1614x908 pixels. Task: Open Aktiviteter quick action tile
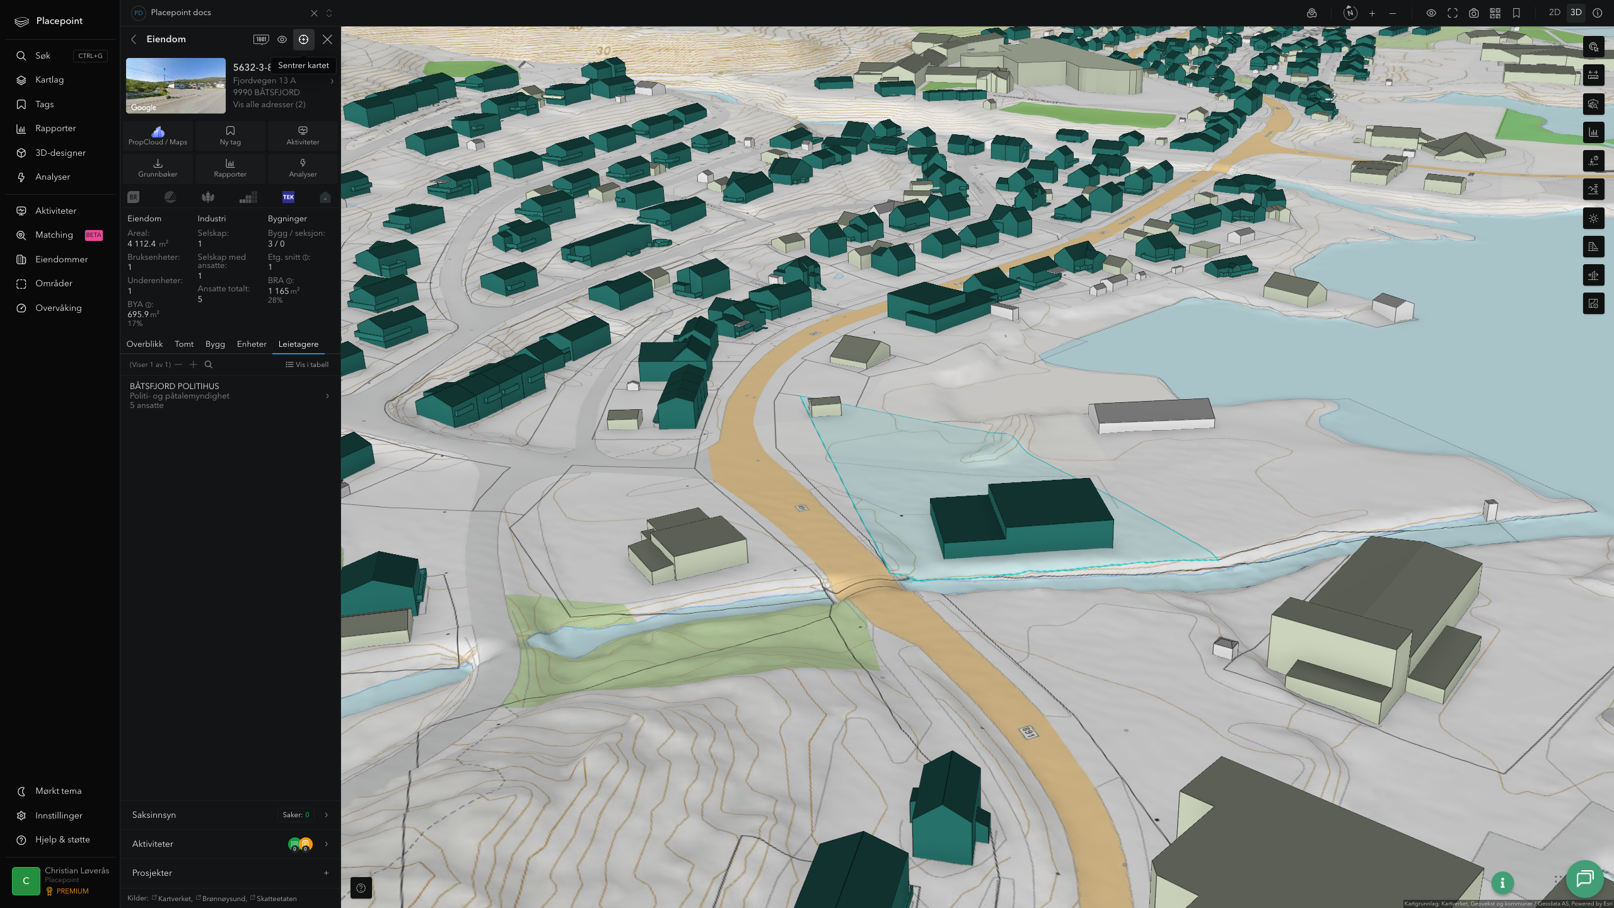pos(303,136)
